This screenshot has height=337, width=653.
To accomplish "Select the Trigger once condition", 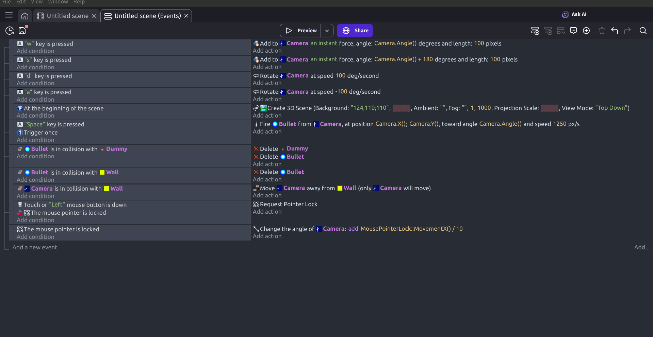I will click(x=41, y=132).
